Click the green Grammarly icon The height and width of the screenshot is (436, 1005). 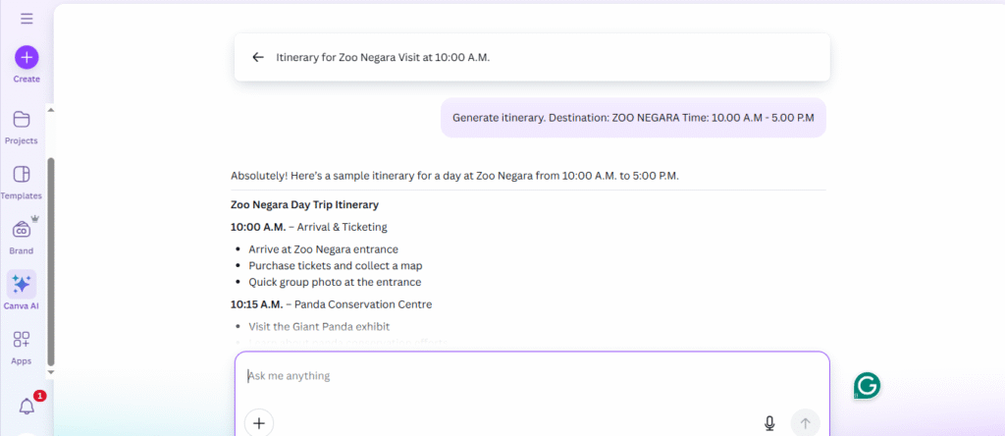pyautogui.click(x=867, y=386)
